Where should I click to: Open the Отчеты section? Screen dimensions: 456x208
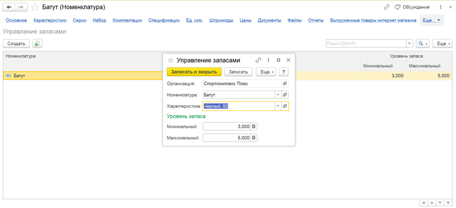[x=316, y=20]
